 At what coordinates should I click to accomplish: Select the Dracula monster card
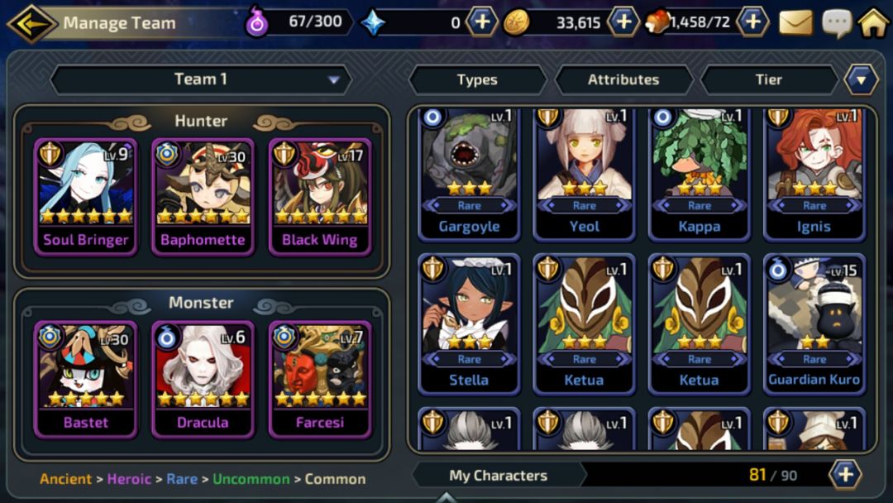click(x=203, y=380)
